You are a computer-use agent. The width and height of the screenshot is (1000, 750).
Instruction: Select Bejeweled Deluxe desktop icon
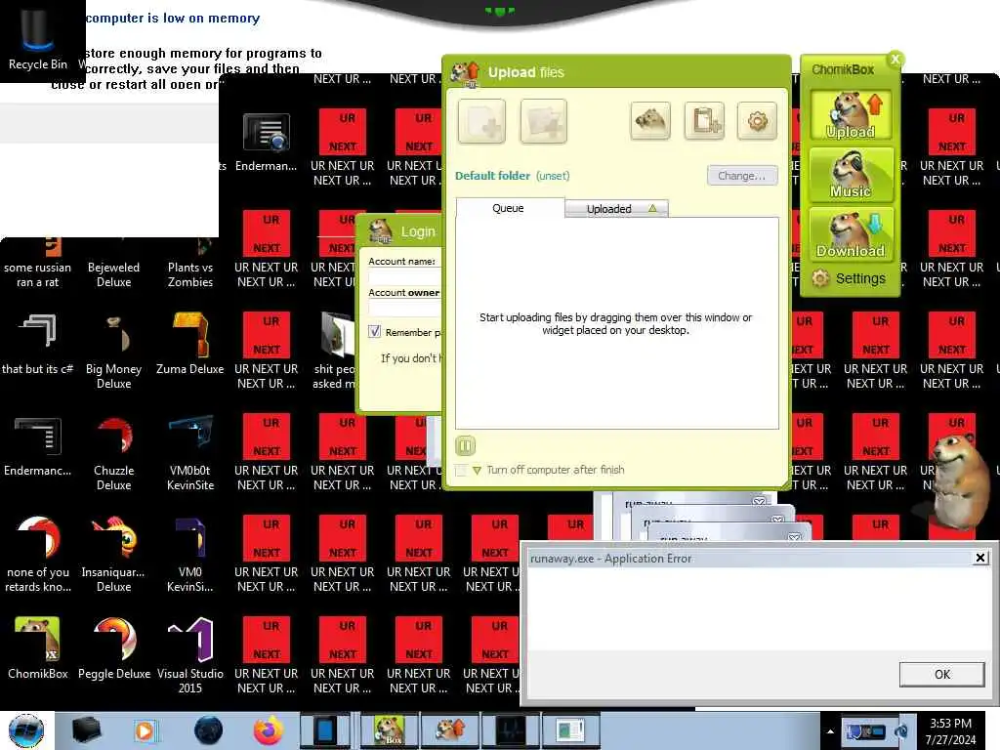click(113, 264)
